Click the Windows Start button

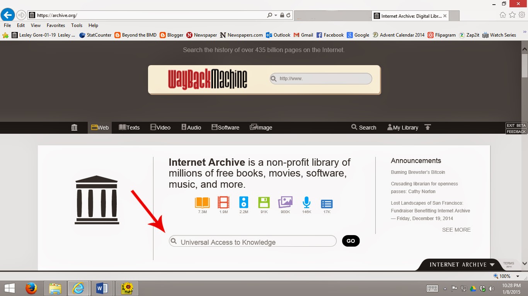(10, 288)
